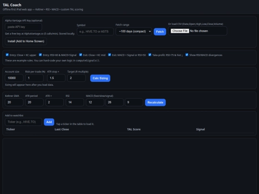Click the Symbol input field

(x=95, y=32)
